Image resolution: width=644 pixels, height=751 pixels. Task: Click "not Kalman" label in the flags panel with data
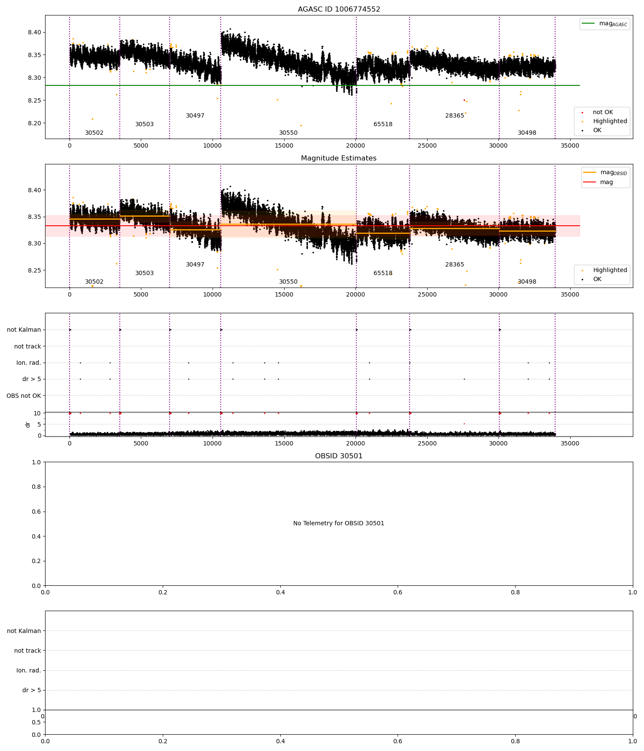[x=24, y=330]
